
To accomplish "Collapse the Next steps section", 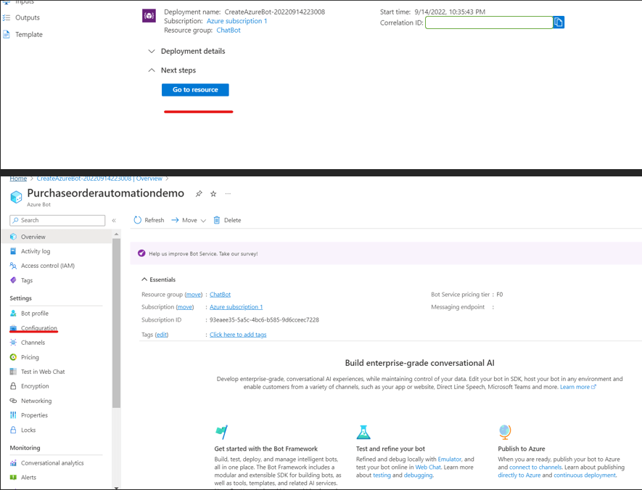I will 152,70.
